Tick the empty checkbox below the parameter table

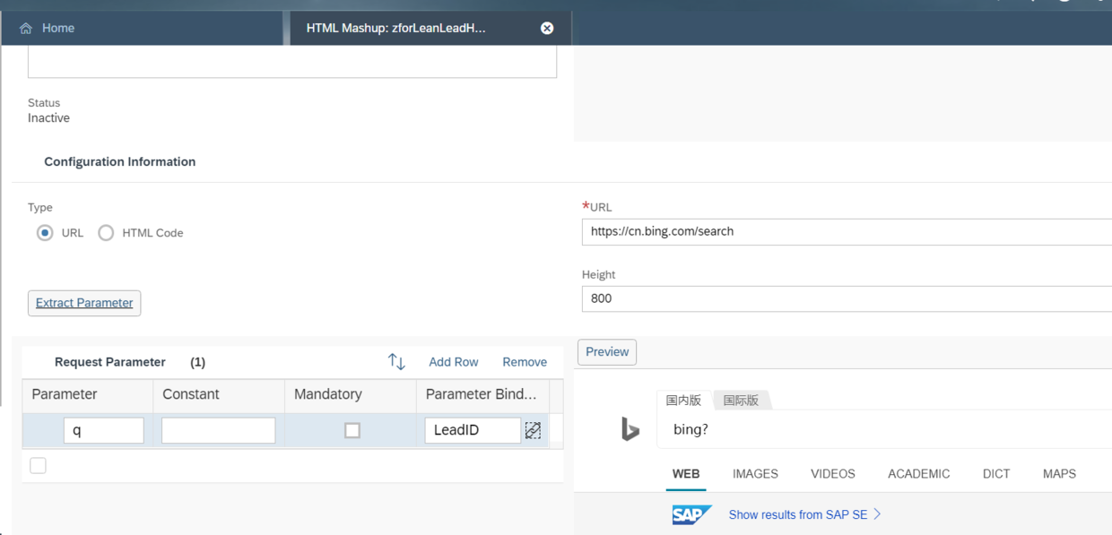coord(38,465)
